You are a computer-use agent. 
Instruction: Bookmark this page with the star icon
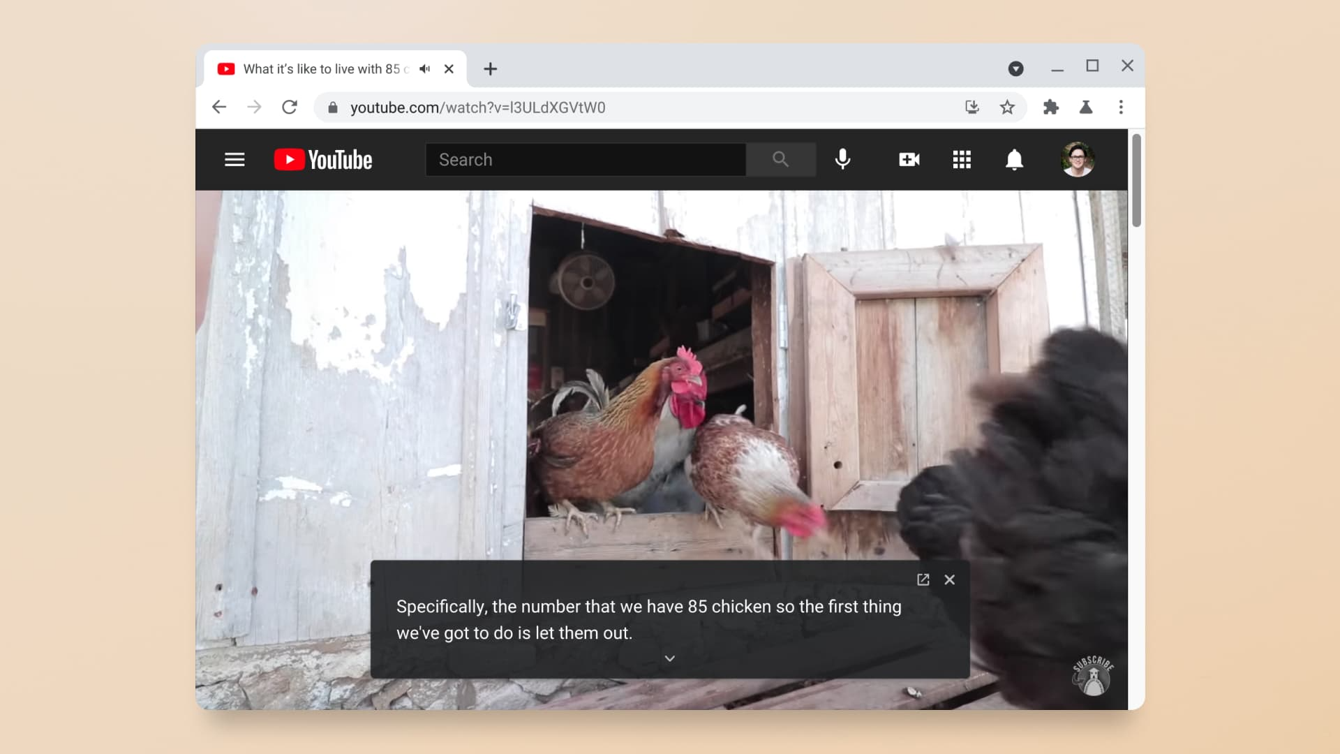(x=1006, y=108)
